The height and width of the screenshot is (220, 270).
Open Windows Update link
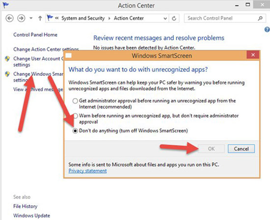click(x=32, y=216)
